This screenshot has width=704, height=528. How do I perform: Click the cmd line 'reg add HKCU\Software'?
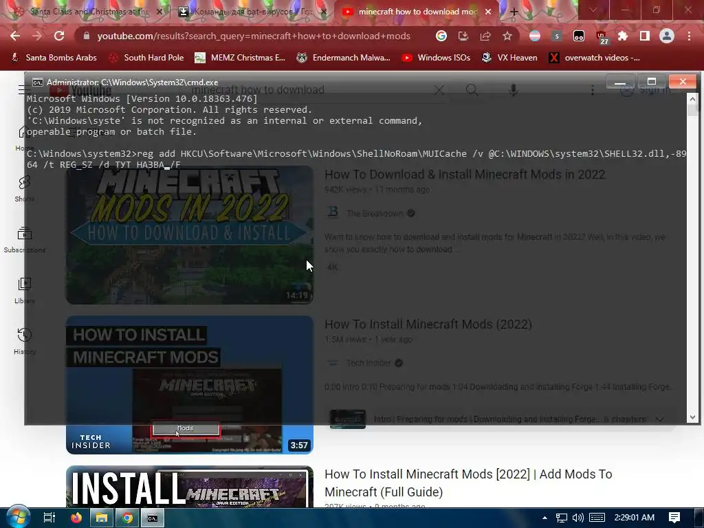tap(357, 159)
